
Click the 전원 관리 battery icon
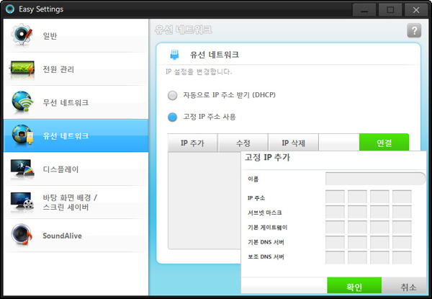[x=22, y=70]
